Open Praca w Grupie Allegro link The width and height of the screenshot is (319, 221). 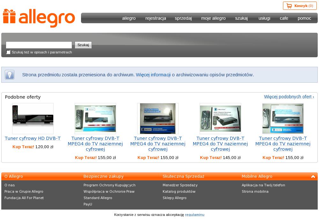tap(24, 191)
